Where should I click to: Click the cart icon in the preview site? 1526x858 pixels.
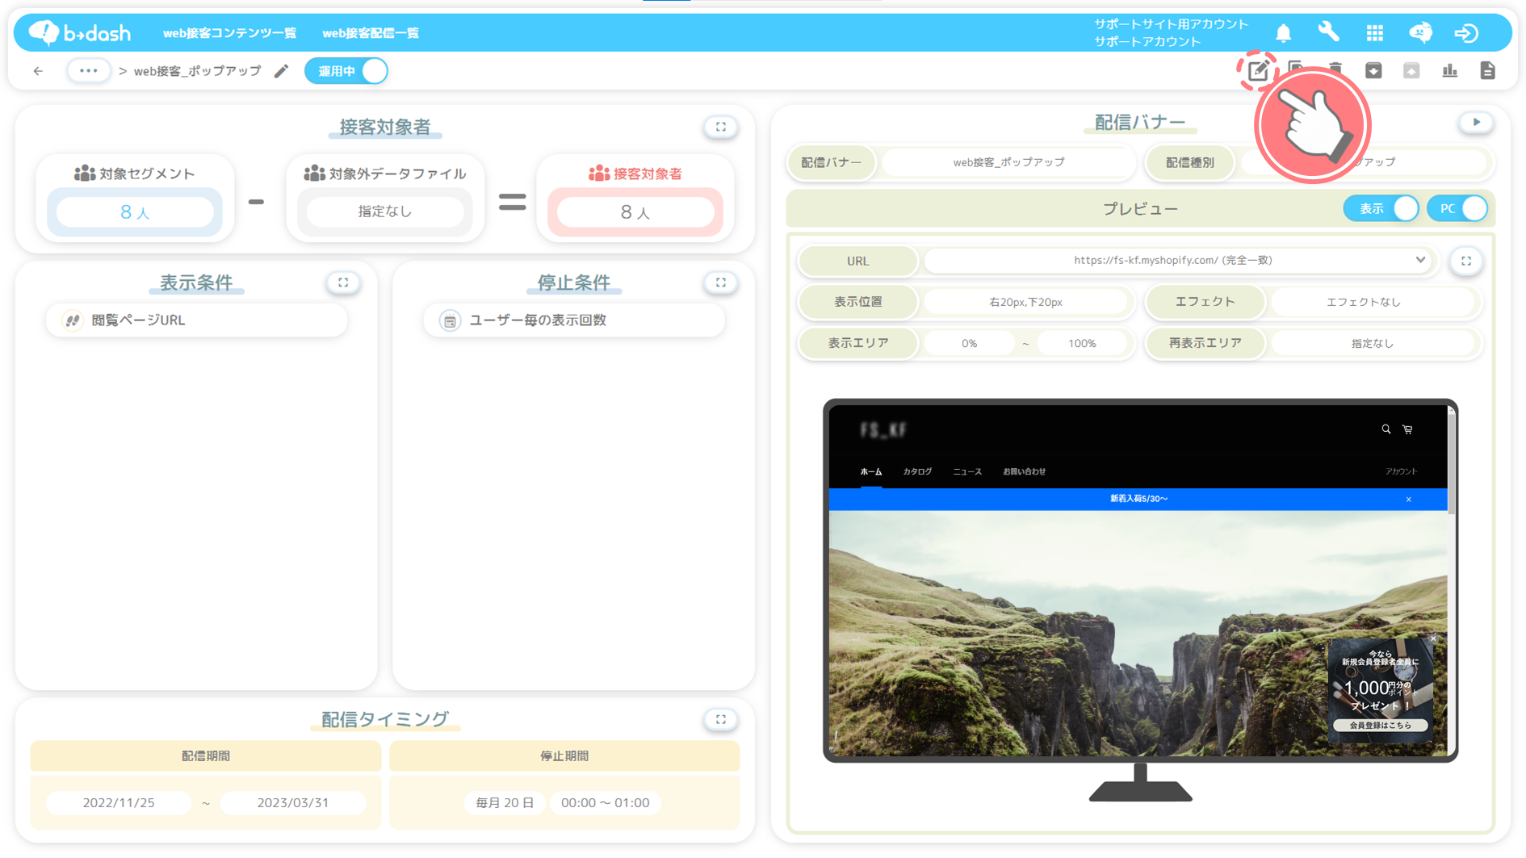pos(1408,429)
